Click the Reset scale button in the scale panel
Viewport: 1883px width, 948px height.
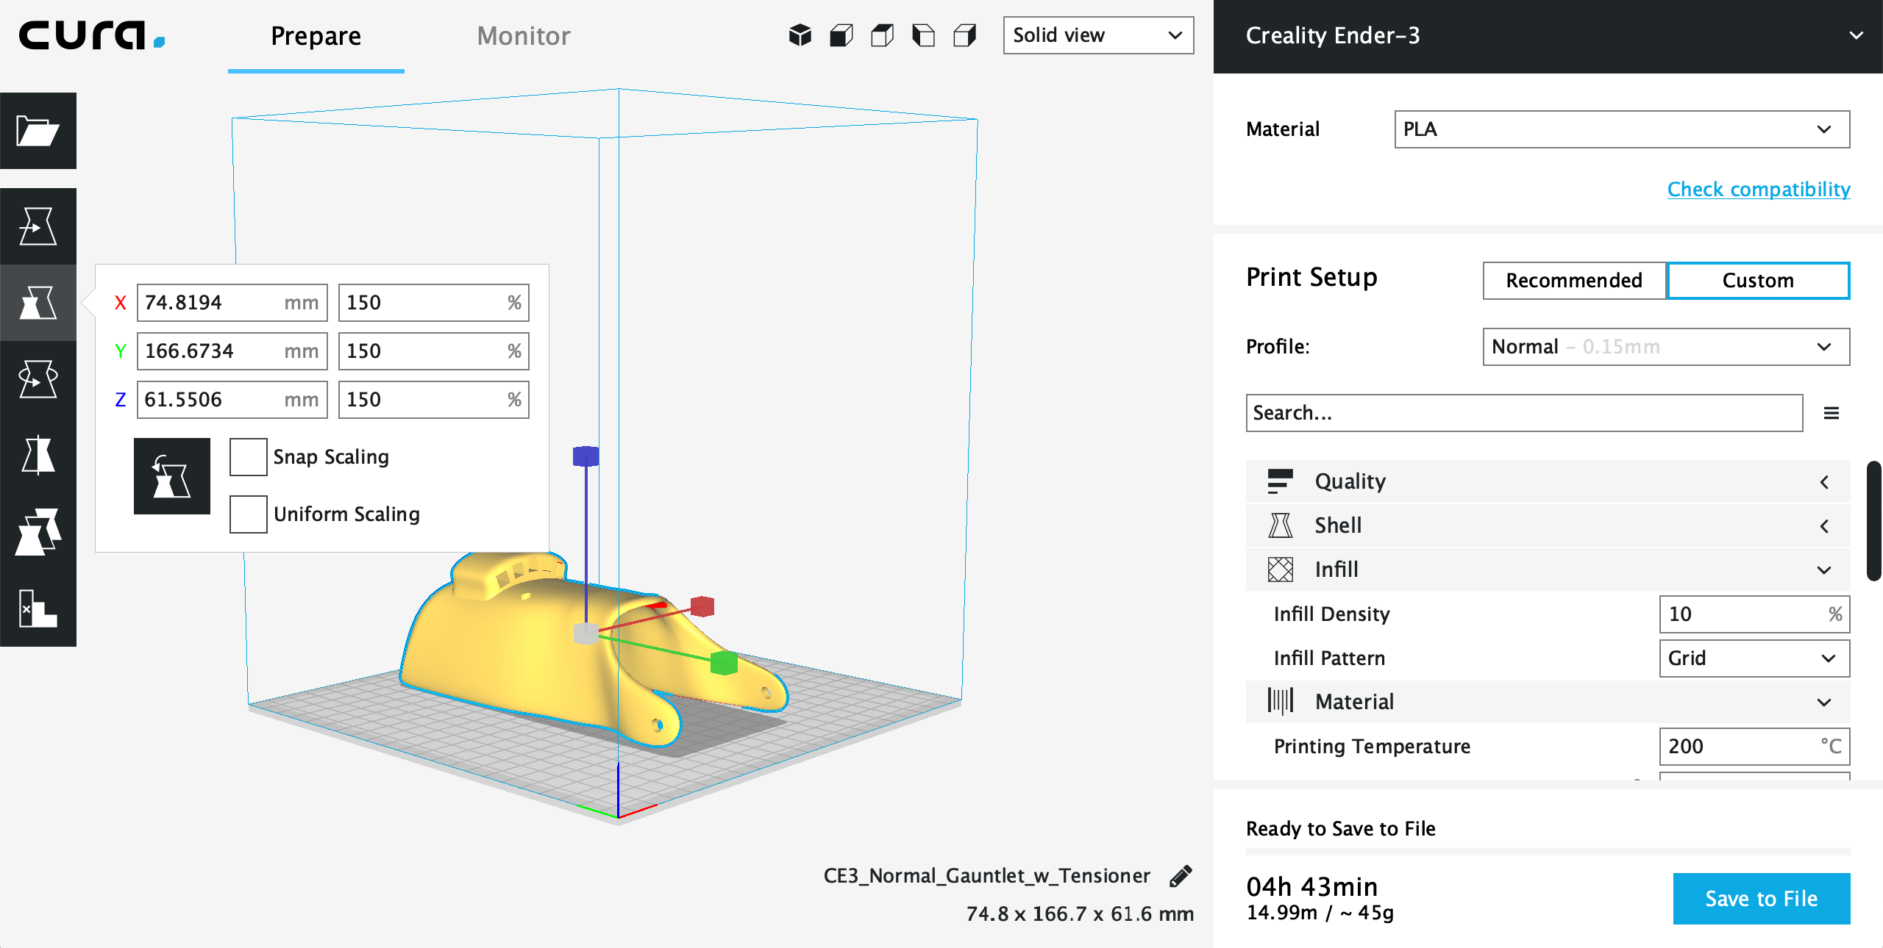171,476
